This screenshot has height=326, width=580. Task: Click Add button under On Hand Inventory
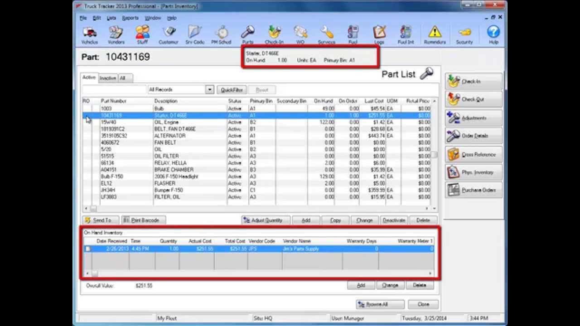(361, 285)
